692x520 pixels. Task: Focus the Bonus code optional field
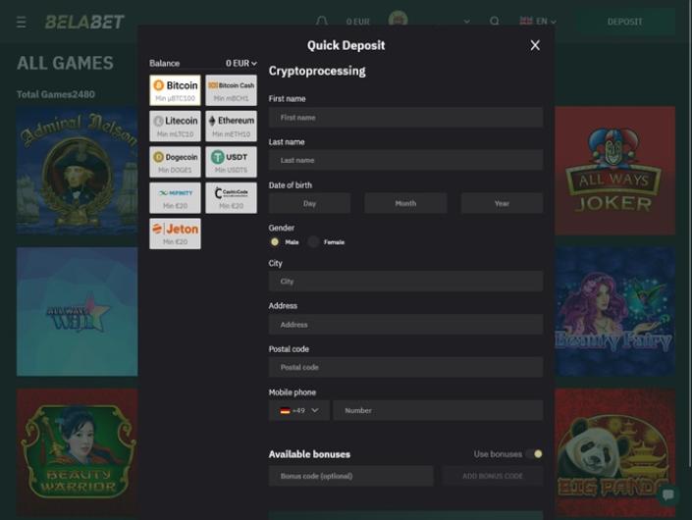point(350,476)
